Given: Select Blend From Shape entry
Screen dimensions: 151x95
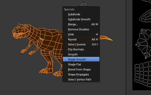Looking at the screenshot, I should pos(81,69).
